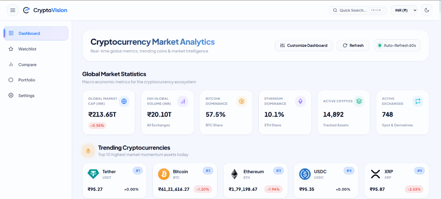Click the #3 rank badge on Ethereum

pos(279,170)
